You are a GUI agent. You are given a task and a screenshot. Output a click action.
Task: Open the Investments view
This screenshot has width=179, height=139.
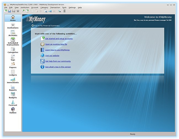(x=13, y=80)
